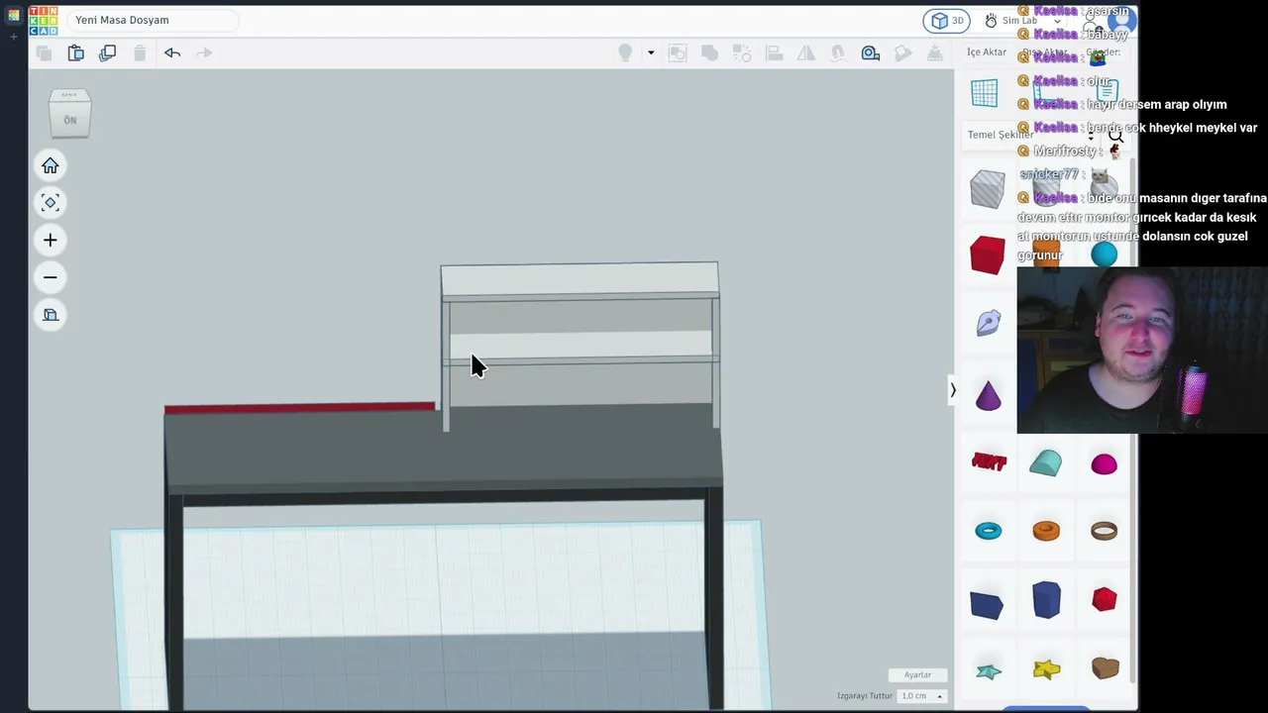The height and width of the screenshot is (713, 1268).
Task: Open the Align tool
Action: click(774, 52)
